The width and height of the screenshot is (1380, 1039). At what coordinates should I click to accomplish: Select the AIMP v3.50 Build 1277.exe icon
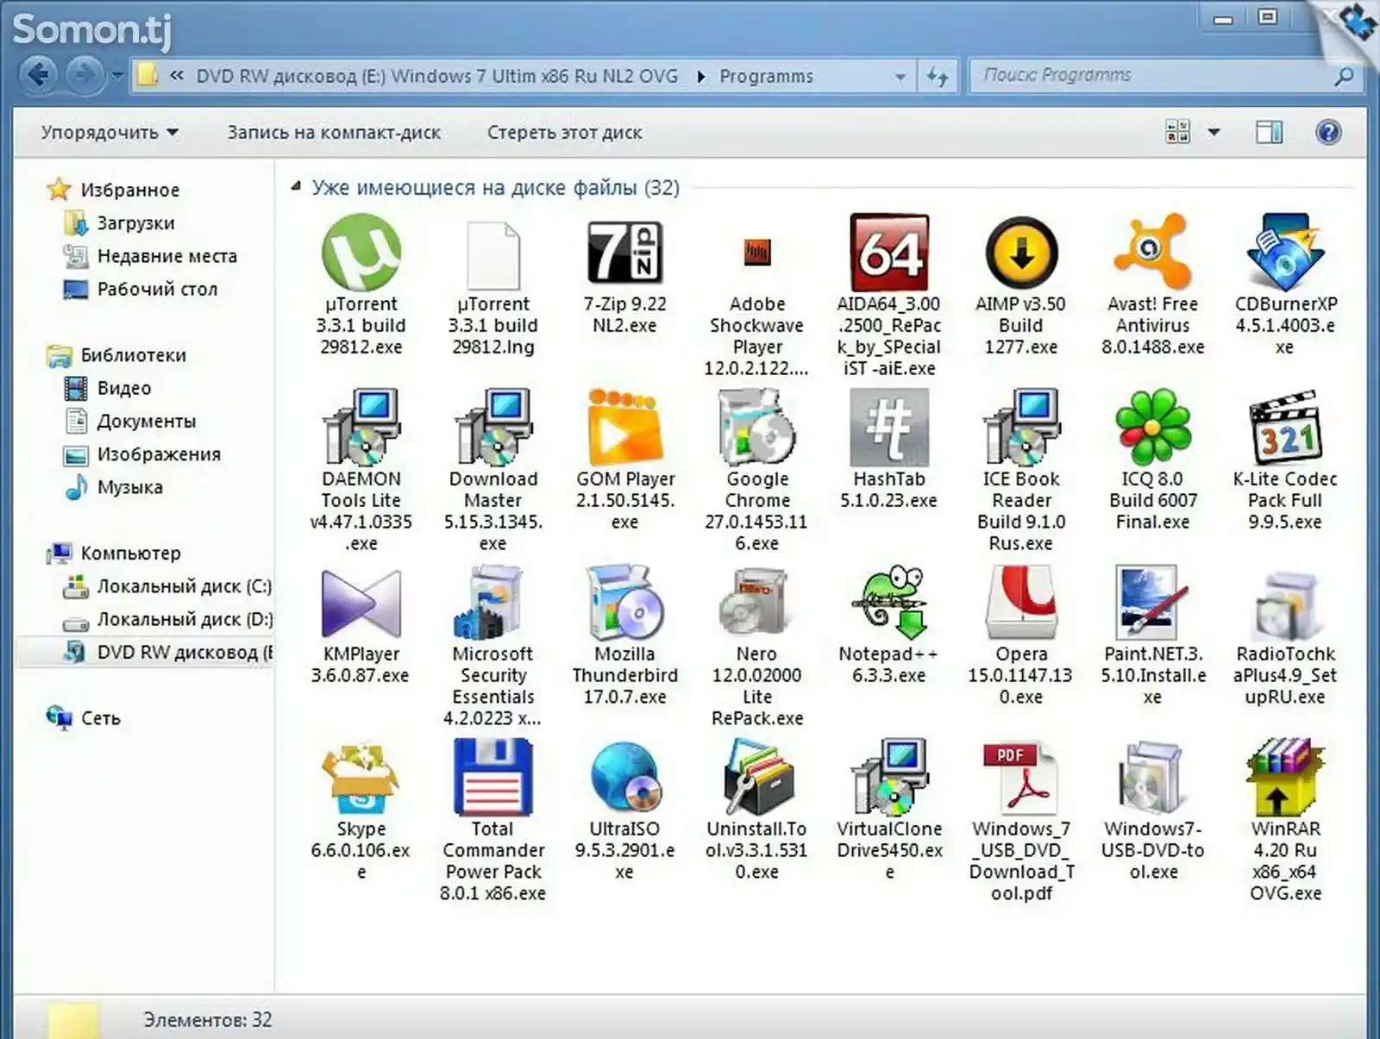pyautogui.click(x=1021, y=253)
